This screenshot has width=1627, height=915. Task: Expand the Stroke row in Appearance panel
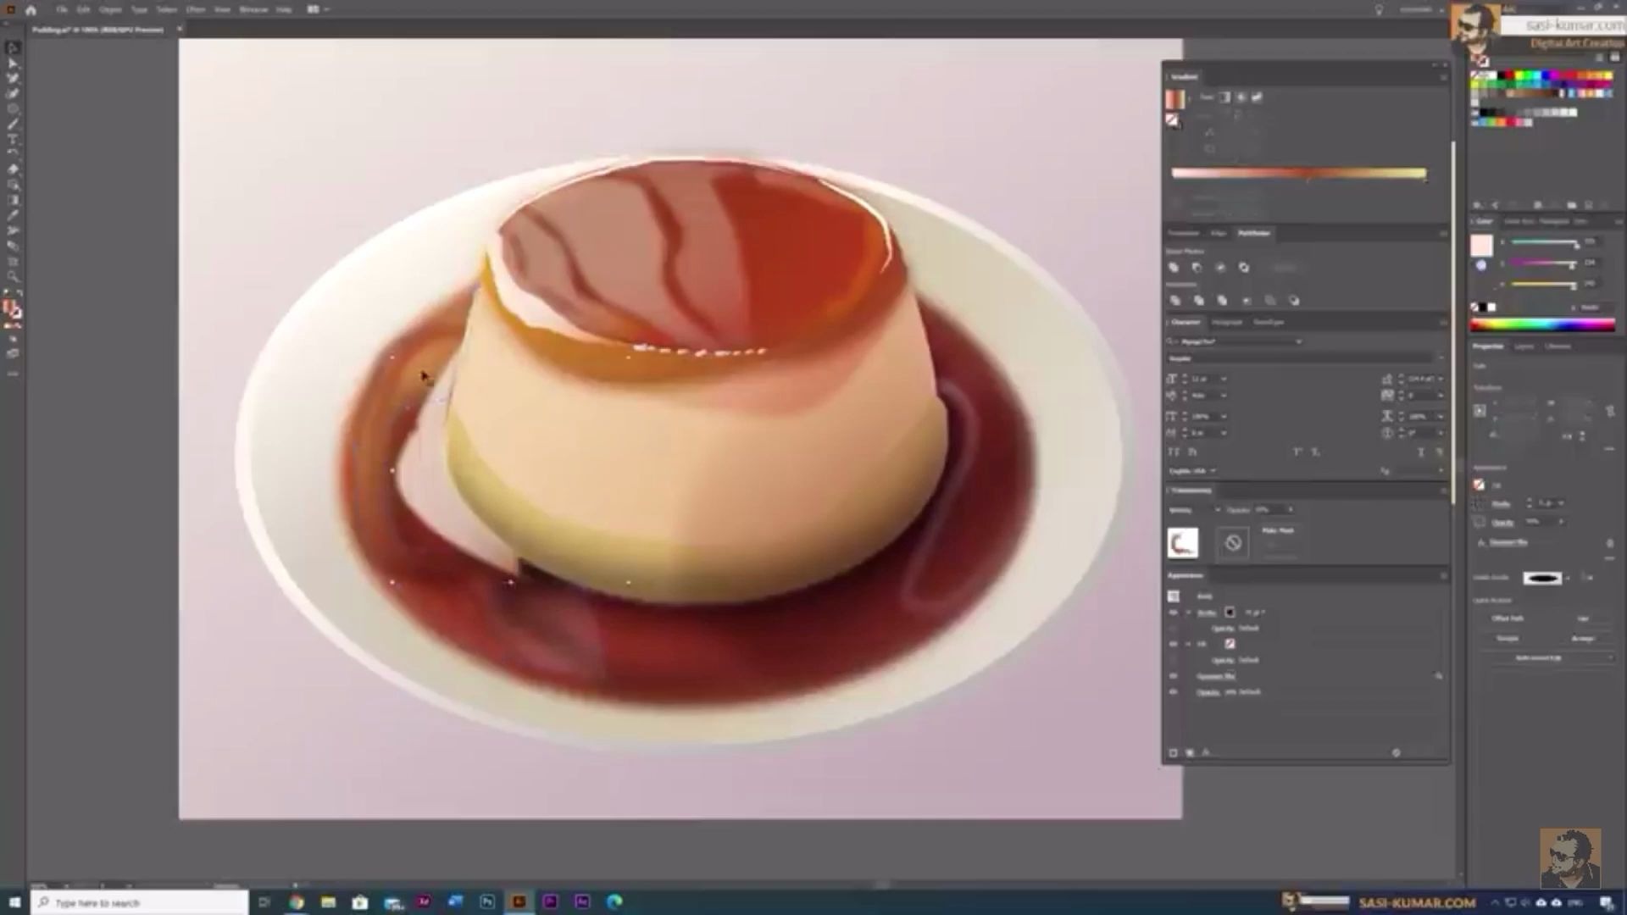coord(1188,613)
